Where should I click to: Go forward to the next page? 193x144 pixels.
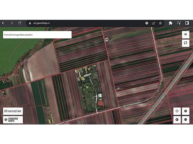pos(11,23)
